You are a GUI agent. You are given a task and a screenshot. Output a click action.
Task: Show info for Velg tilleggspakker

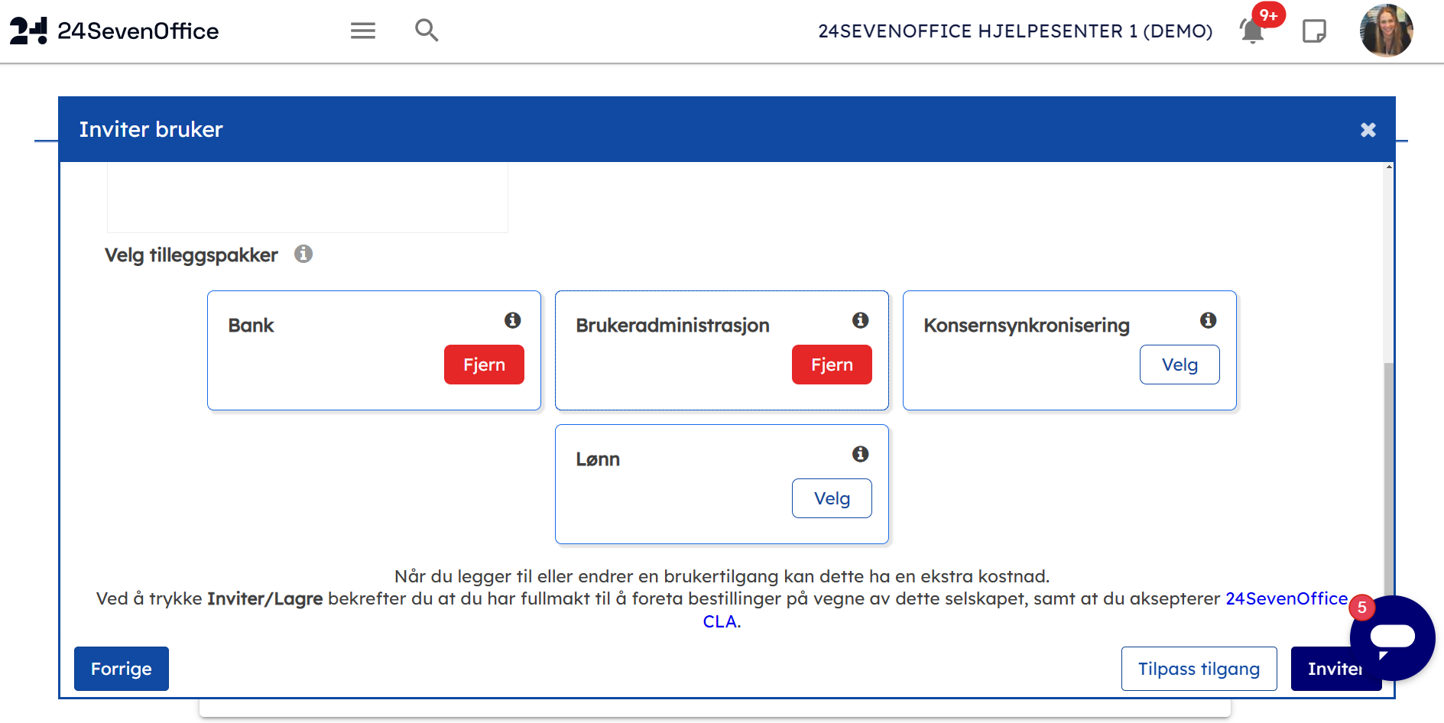pyautogui.click(x=303, y=254)
